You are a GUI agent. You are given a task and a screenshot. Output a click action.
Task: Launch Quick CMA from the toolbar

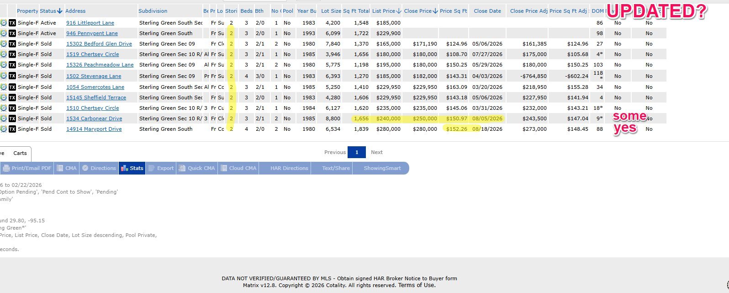coord(196,168)
